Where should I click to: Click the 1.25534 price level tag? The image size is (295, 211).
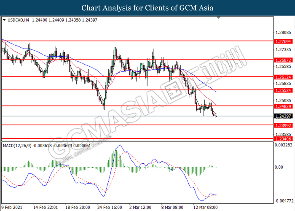tap(281, 90)
